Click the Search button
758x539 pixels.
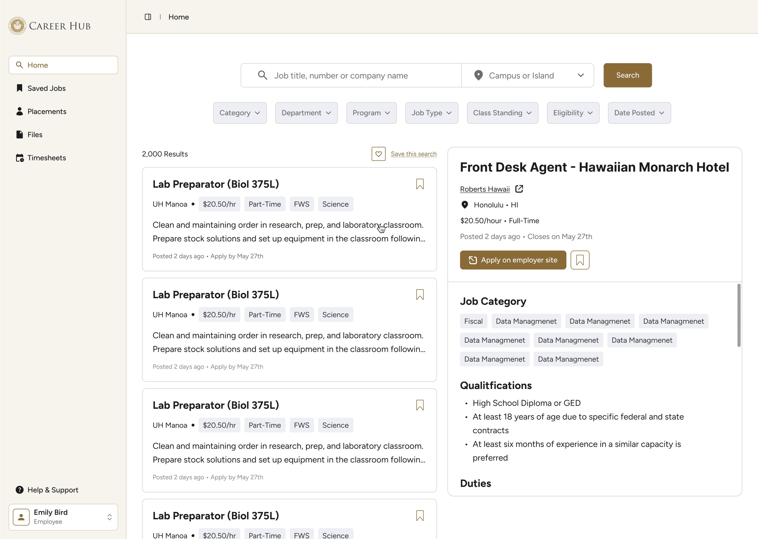click(x=627, y=75)
